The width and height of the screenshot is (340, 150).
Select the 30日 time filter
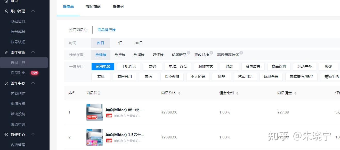pyautogui.click(x=139, y=43)
